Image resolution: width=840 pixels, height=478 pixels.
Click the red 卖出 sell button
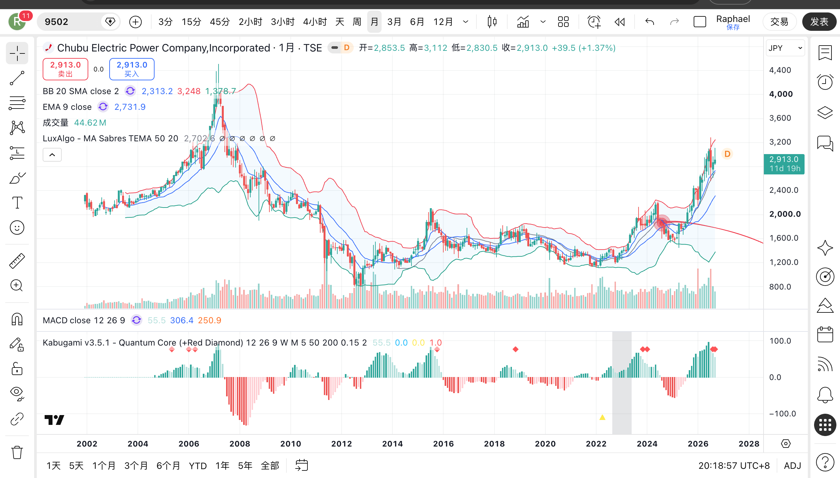[x=65, y=69]
